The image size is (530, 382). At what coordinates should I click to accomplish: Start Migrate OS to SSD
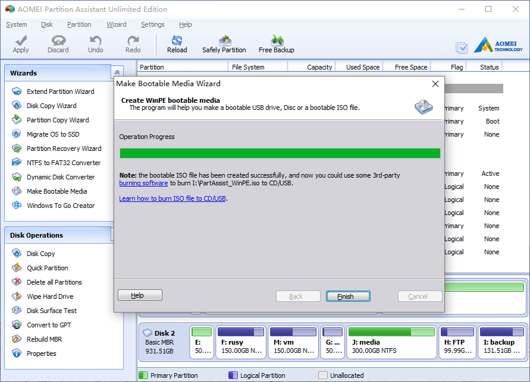53,134
